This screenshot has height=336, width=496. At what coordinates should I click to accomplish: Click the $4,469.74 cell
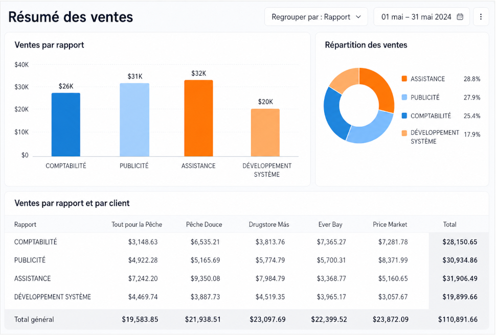coord(143,297)
